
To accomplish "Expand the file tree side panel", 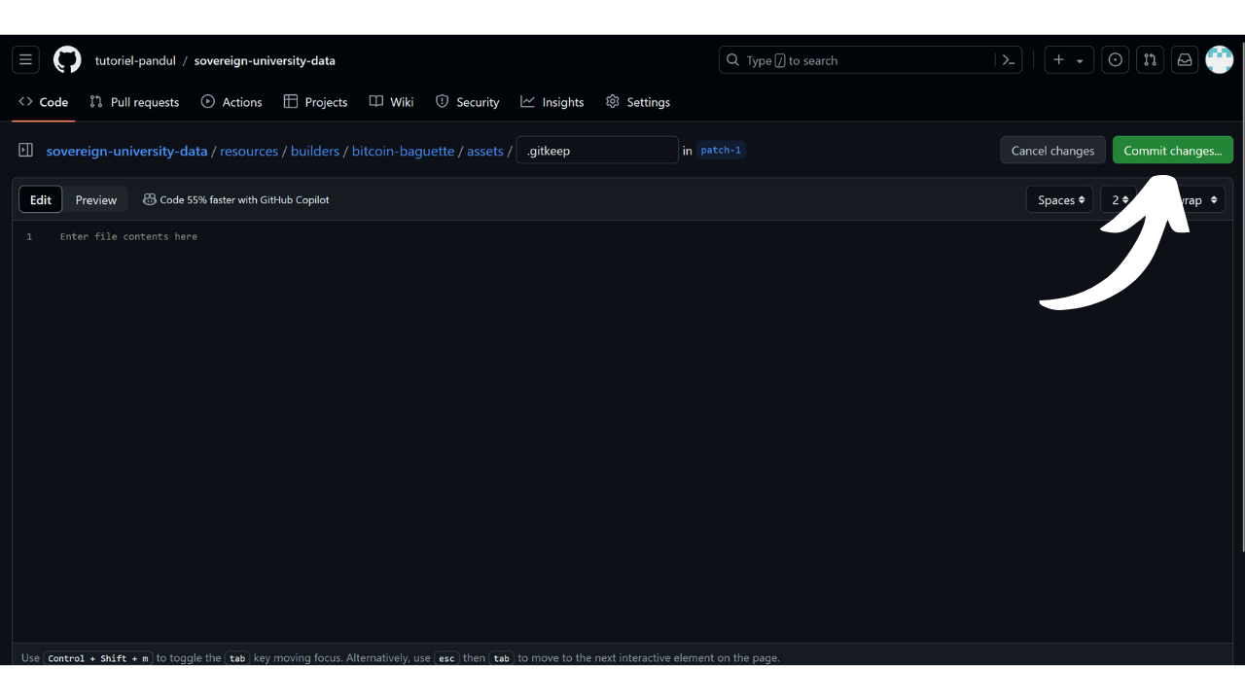I will click(x=26, y=151).
